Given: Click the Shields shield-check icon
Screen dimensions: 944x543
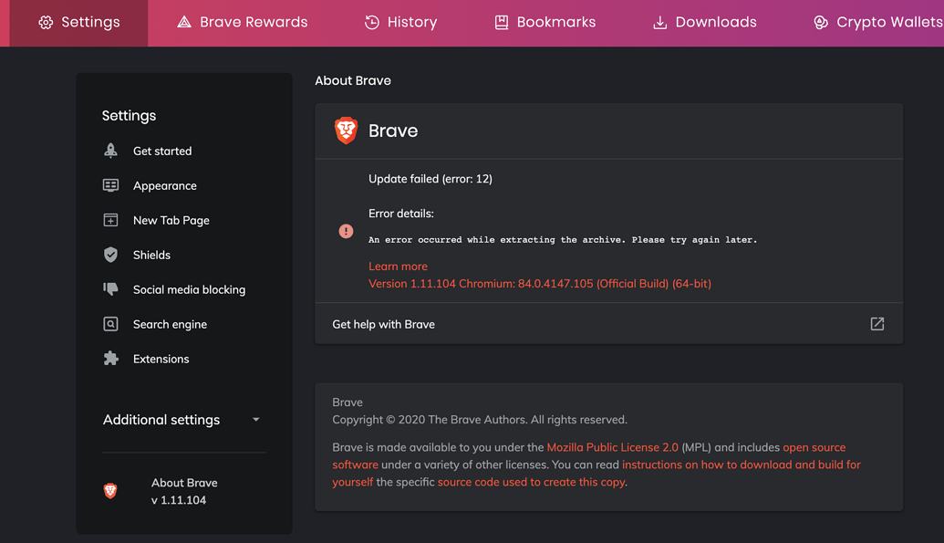Looking at the screenshot, I should point(110,255).
